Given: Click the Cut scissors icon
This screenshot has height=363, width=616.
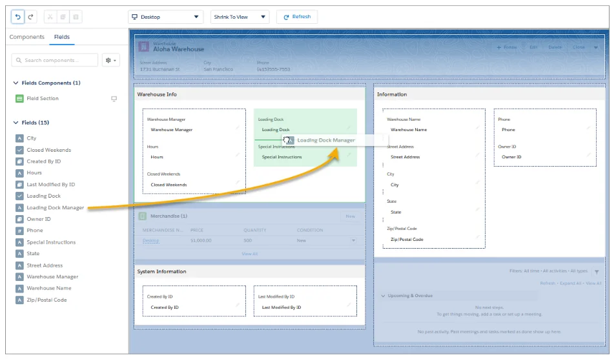Looking at the screenshot, I should point(50,17).
